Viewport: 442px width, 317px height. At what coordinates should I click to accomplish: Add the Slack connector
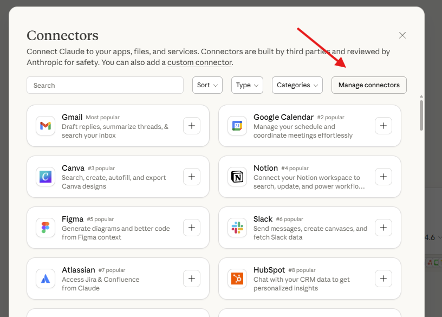point(383,228)
